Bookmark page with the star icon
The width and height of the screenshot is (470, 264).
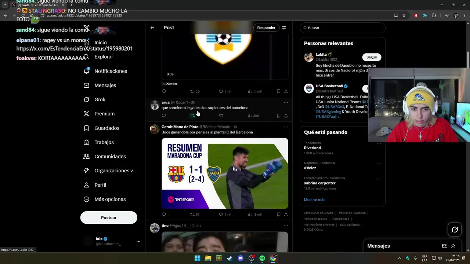pyautogui.click(x=404, y=15)
